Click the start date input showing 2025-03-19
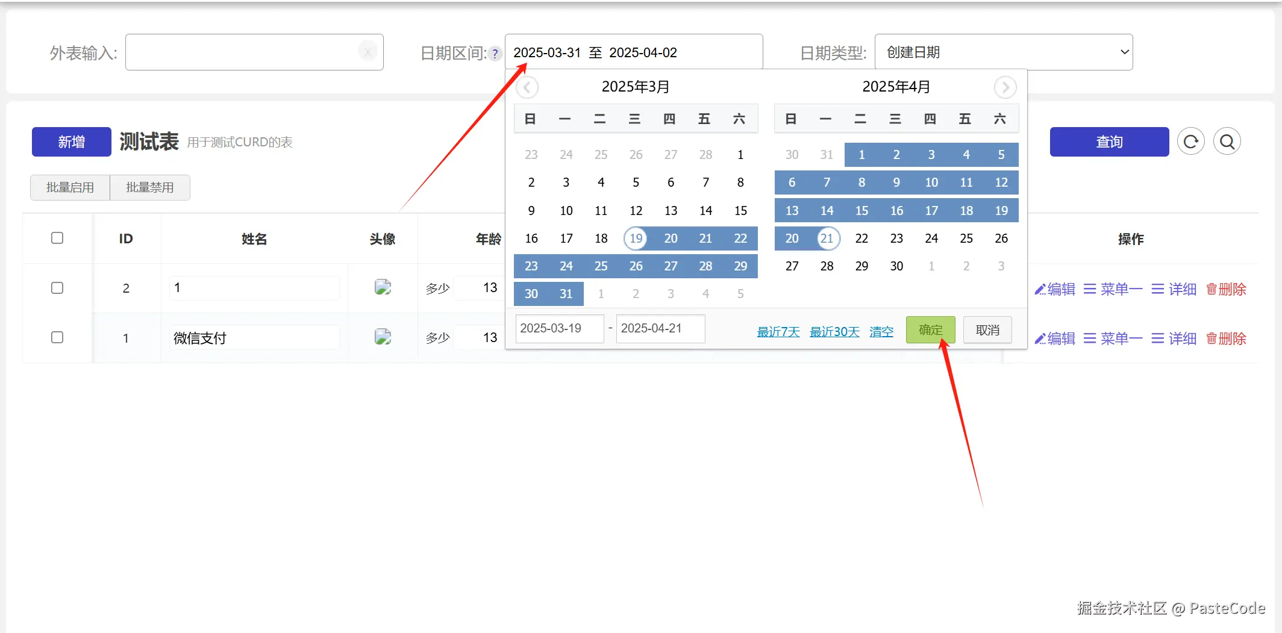 click(x=559, y=328)
